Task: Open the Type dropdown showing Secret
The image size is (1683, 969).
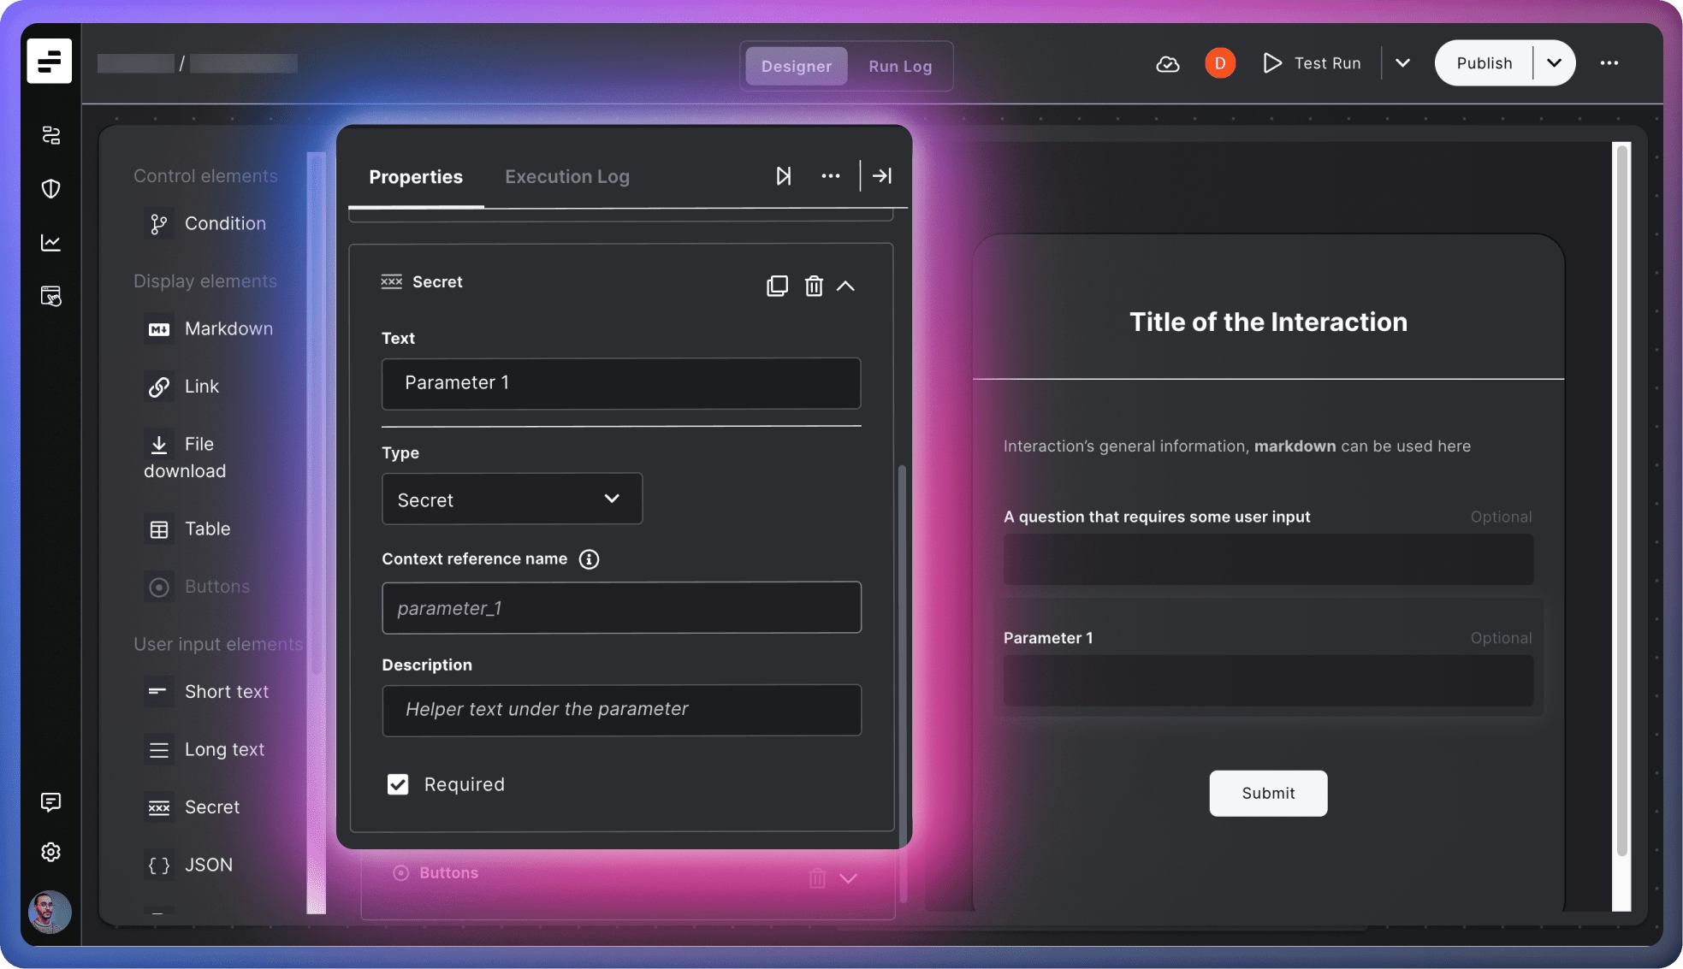Action: point(512,499)
